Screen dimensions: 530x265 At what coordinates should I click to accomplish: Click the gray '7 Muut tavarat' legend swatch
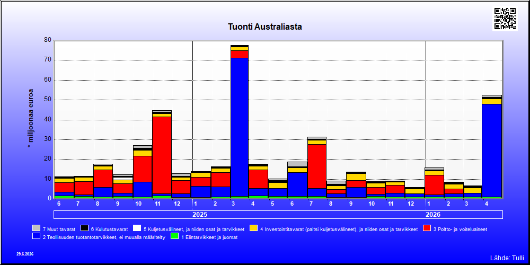point(37,228)
